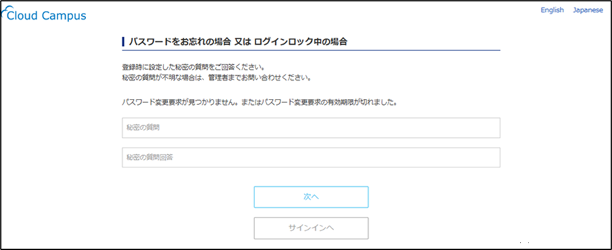Switch language to Japanese

point(588,10)
